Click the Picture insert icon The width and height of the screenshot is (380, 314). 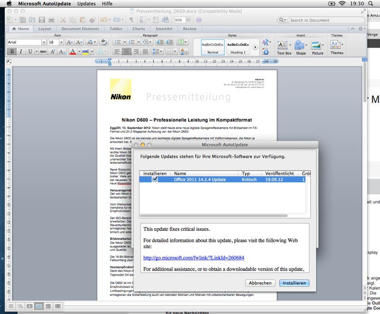tap(317, 48)
